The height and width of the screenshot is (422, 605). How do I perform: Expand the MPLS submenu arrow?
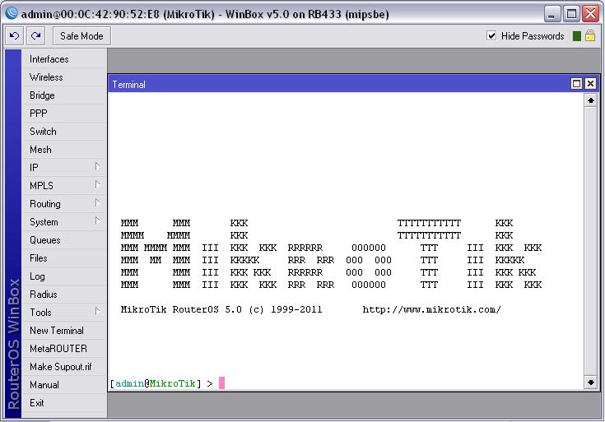pos(97,185)
